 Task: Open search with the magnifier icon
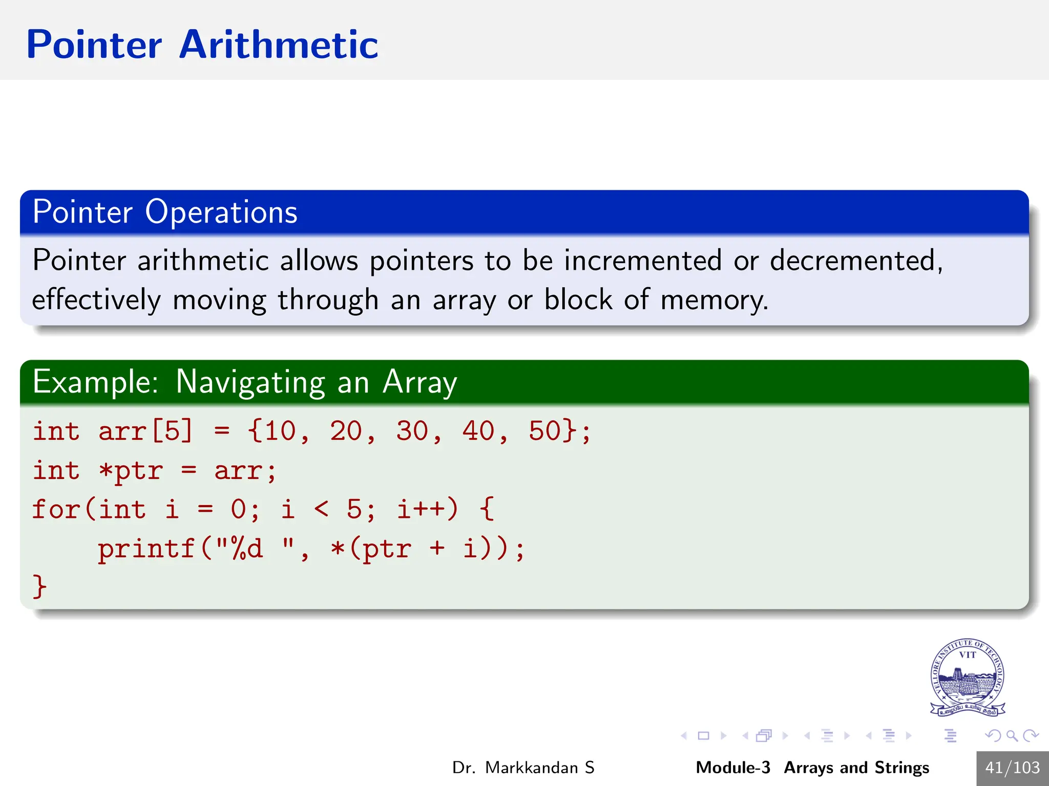(1012, 736)
